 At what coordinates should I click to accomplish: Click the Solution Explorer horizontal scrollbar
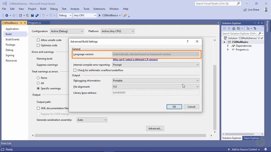point(239,134)
